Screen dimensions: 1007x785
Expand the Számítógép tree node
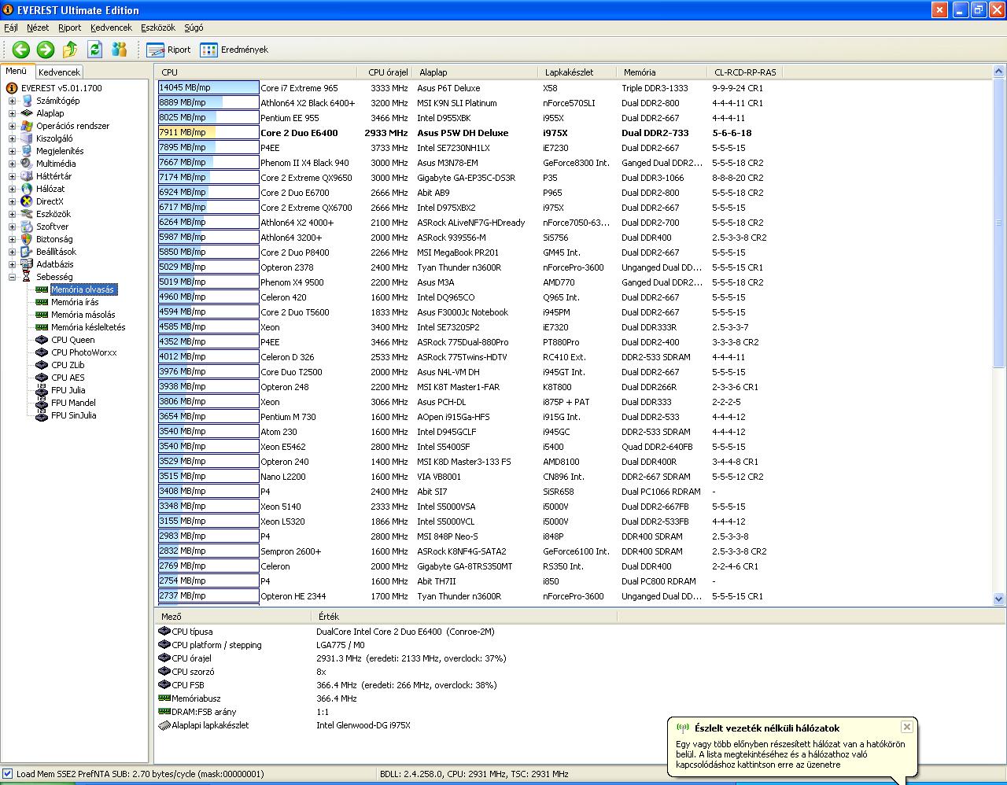[12, 101]
